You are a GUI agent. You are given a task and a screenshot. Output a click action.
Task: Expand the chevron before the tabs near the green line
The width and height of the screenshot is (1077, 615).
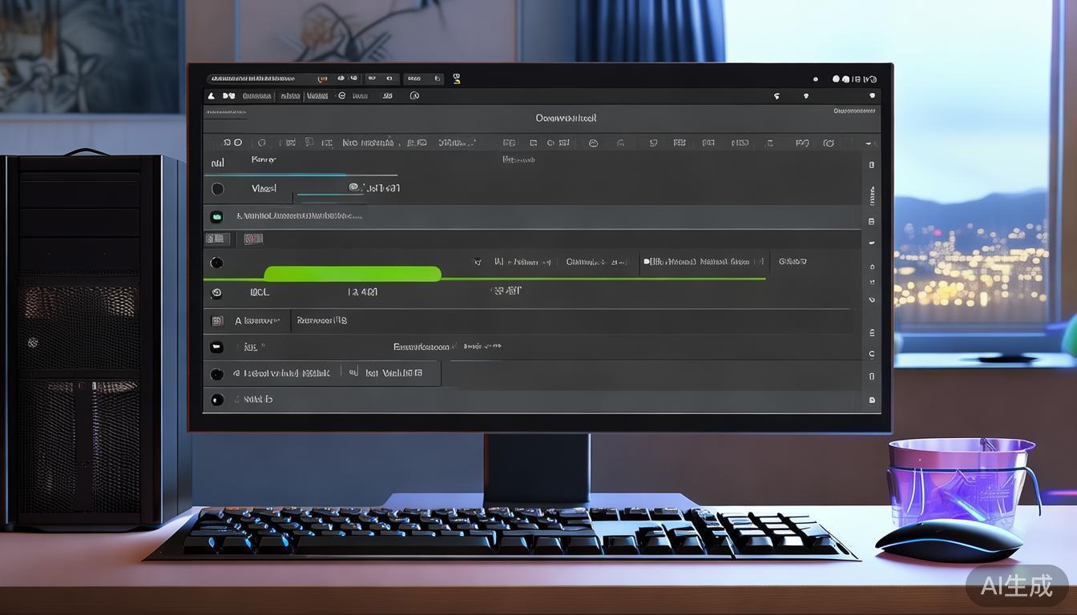[478, 262]
